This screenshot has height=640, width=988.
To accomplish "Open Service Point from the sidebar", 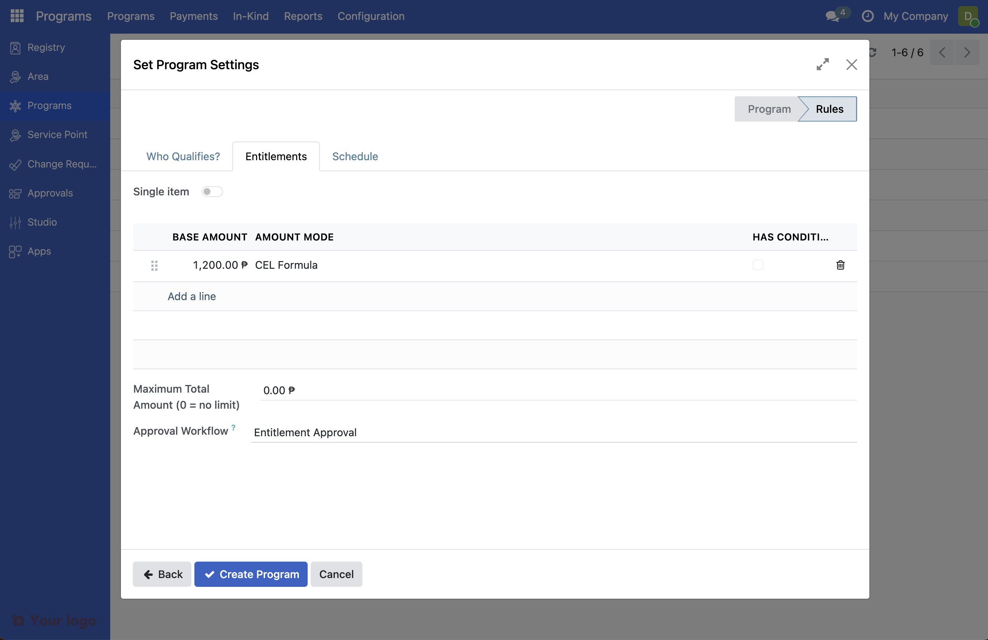I will coord(57,135).
